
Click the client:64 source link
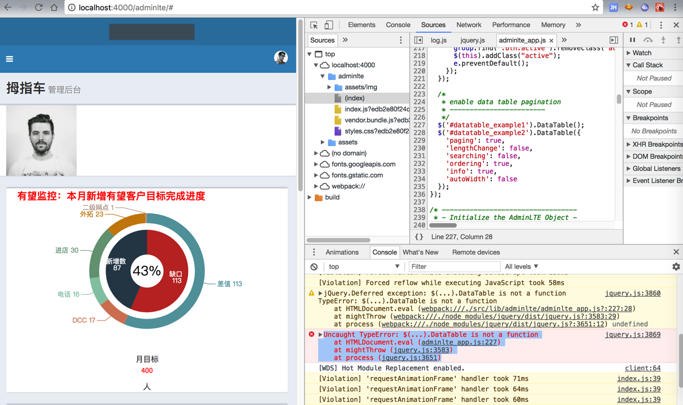tap(642, 368)
